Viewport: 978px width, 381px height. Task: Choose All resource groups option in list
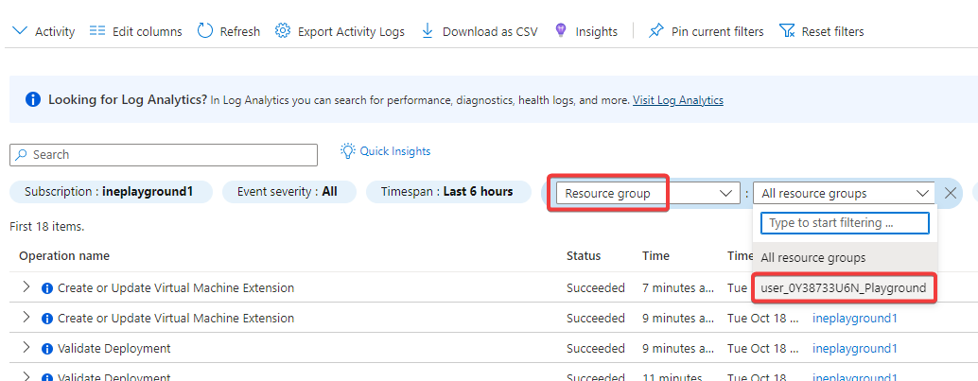(813, 257)
